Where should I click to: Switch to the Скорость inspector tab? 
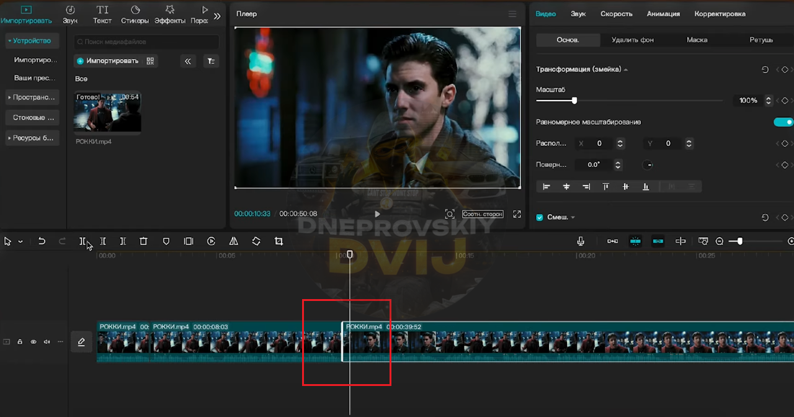pyautogui.click(x=617, y=14)
